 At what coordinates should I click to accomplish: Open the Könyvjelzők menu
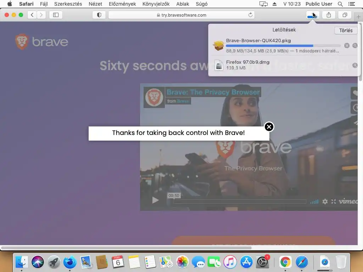point(156,4)
